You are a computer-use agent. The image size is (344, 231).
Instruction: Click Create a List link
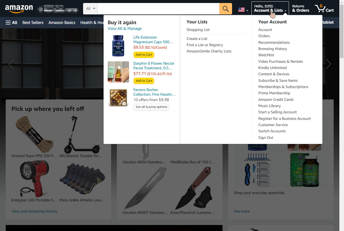point(197,39)
